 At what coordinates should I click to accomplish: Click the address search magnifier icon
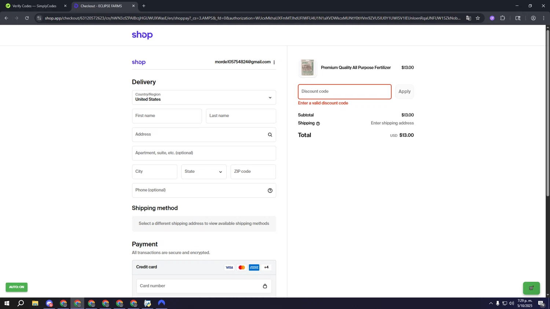270,135
